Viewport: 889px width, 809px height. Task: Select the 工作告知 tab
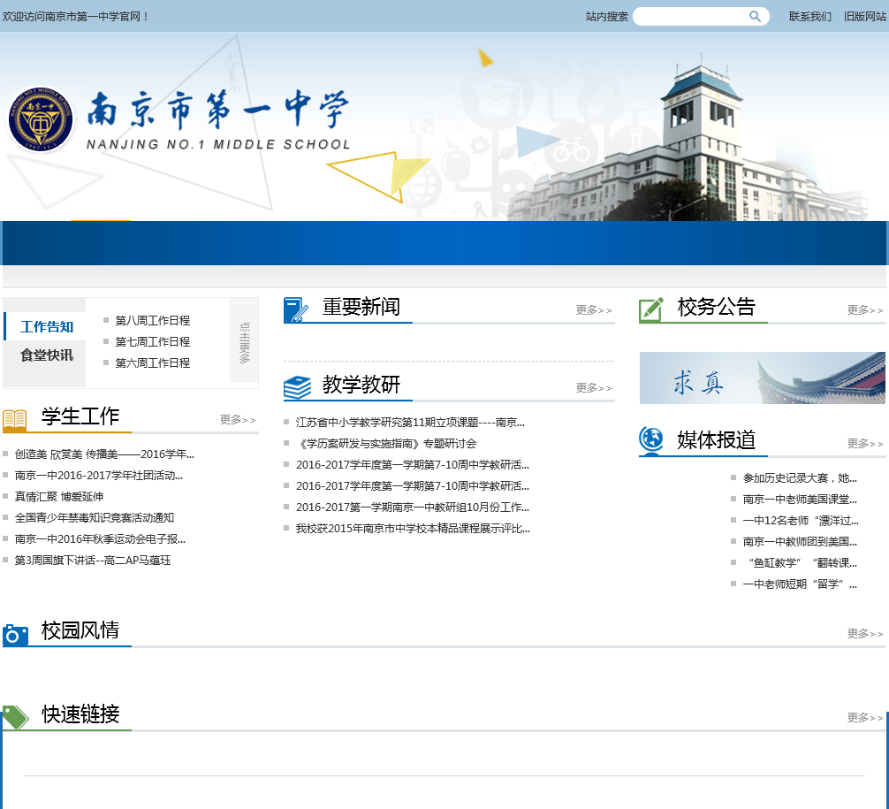click(x=45, y=327)
